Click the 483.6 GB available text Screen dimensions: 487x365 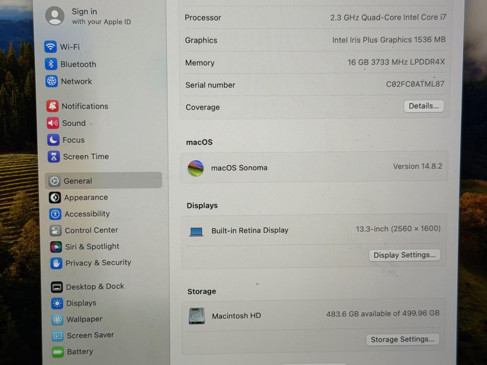coord(383,314)
